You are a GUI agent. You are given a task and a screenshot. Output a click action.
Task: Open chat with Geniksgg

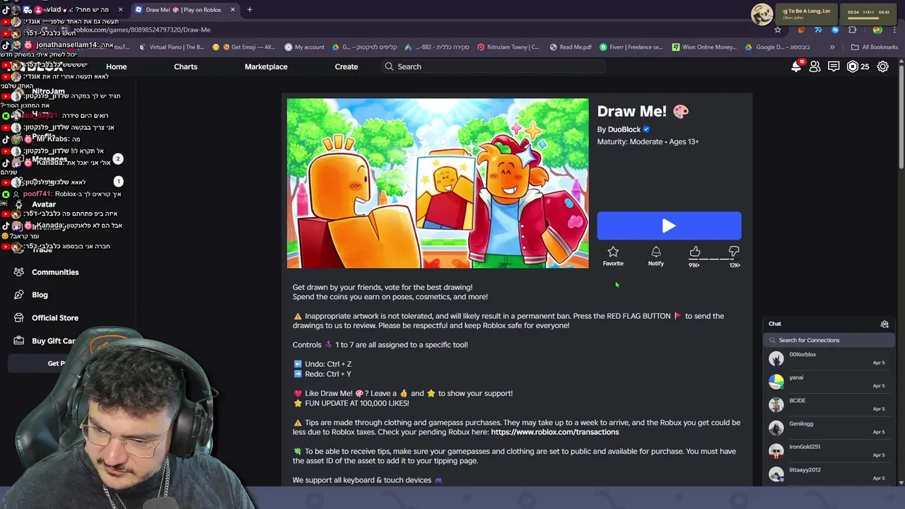click(x=827, y=428)
